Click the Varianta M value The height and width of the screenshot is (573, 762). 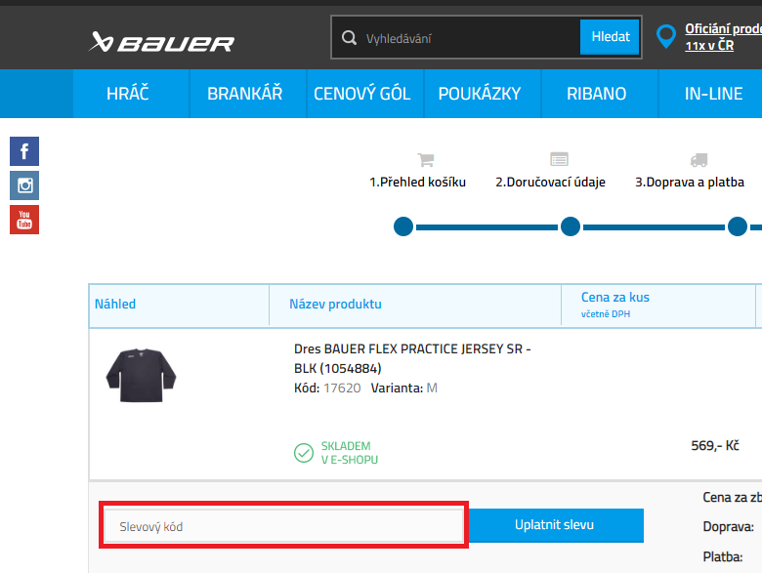click(432, 389)
